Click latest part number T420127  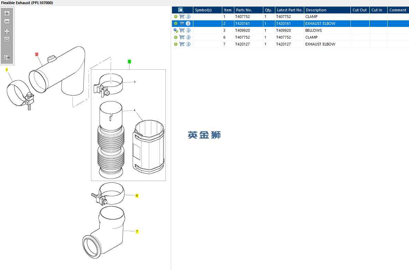coord(283,44)
